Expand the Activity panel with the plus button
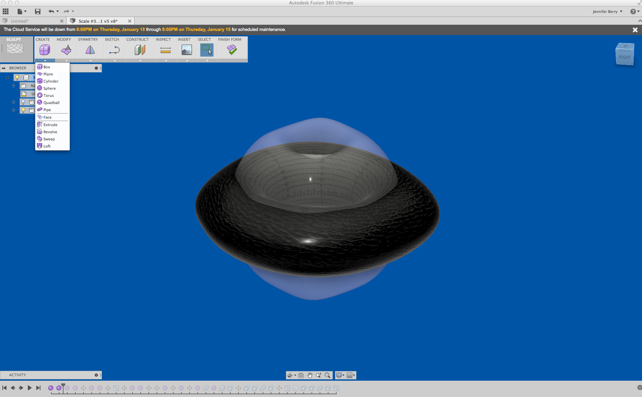The width and height of the screenshot is (642, 397). pyautogui.click(x=96, y=375)
